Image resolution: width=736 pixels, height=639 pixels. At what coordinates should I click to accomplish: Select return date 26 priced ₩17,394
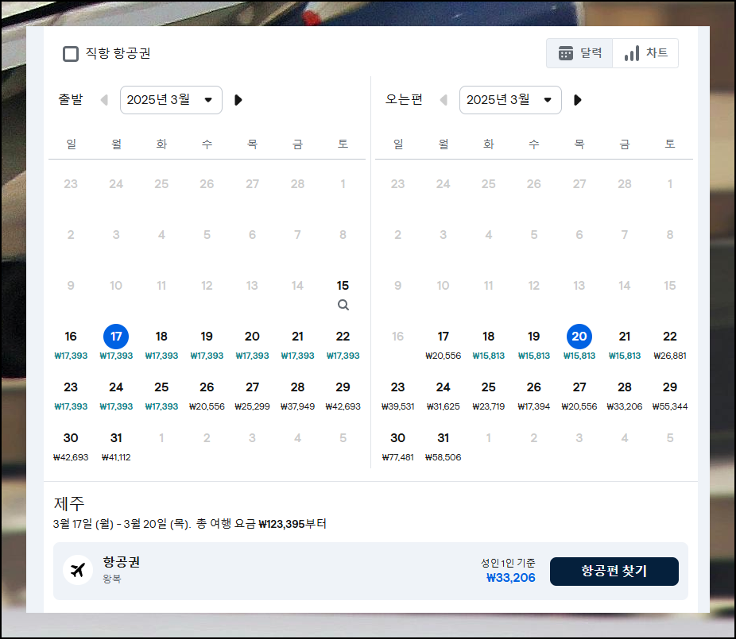(533, 395)
